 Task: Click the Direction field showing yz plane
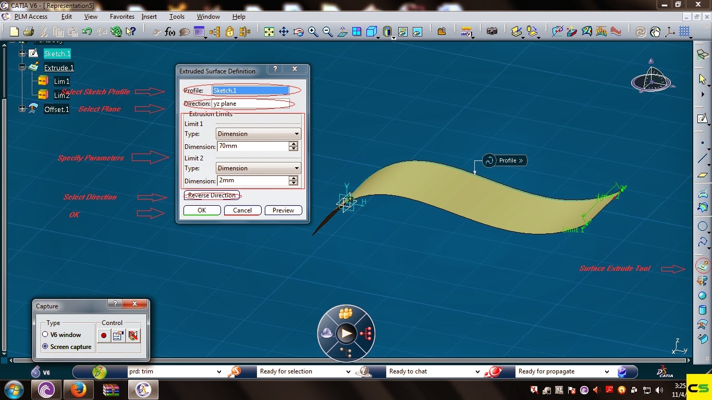click(x=251, y=104)
